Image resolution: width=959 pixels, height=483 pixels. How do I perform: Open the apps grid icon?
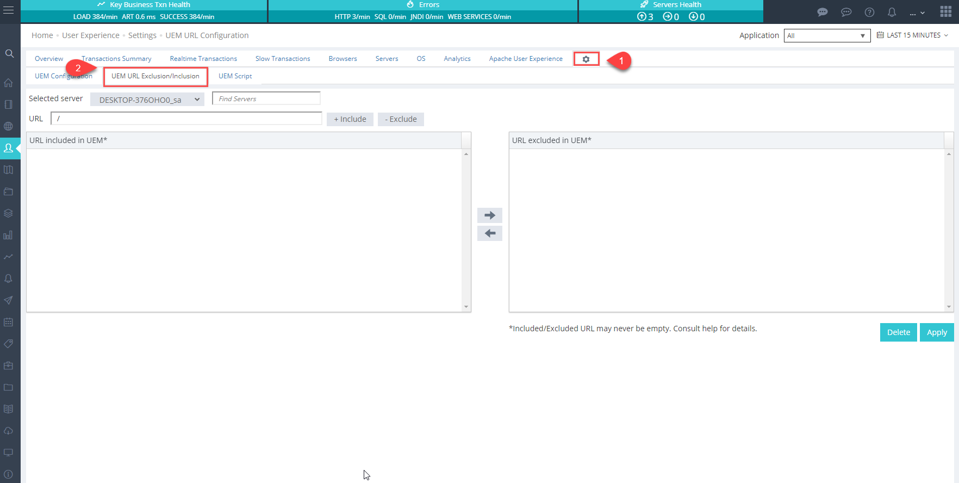(x=945, y=12)
